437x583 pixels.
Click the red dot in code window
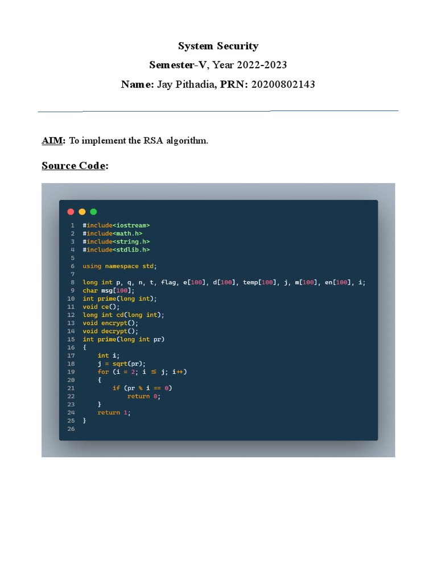(71, 212)
